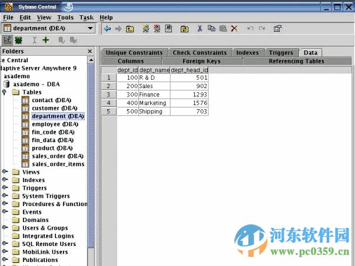
Task: Select row header number 3
Action: 109,95
